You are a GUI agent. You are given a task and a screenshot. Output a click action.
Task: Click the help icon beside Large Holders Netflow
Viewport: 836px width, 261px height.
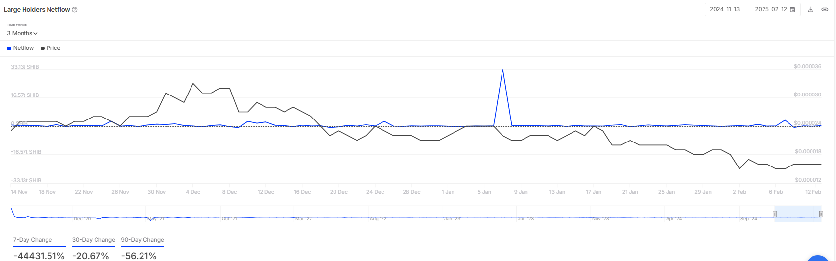tap(75, 10)
